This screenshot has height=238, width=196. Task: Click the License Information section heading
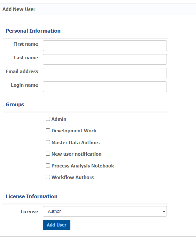(31, 196)
